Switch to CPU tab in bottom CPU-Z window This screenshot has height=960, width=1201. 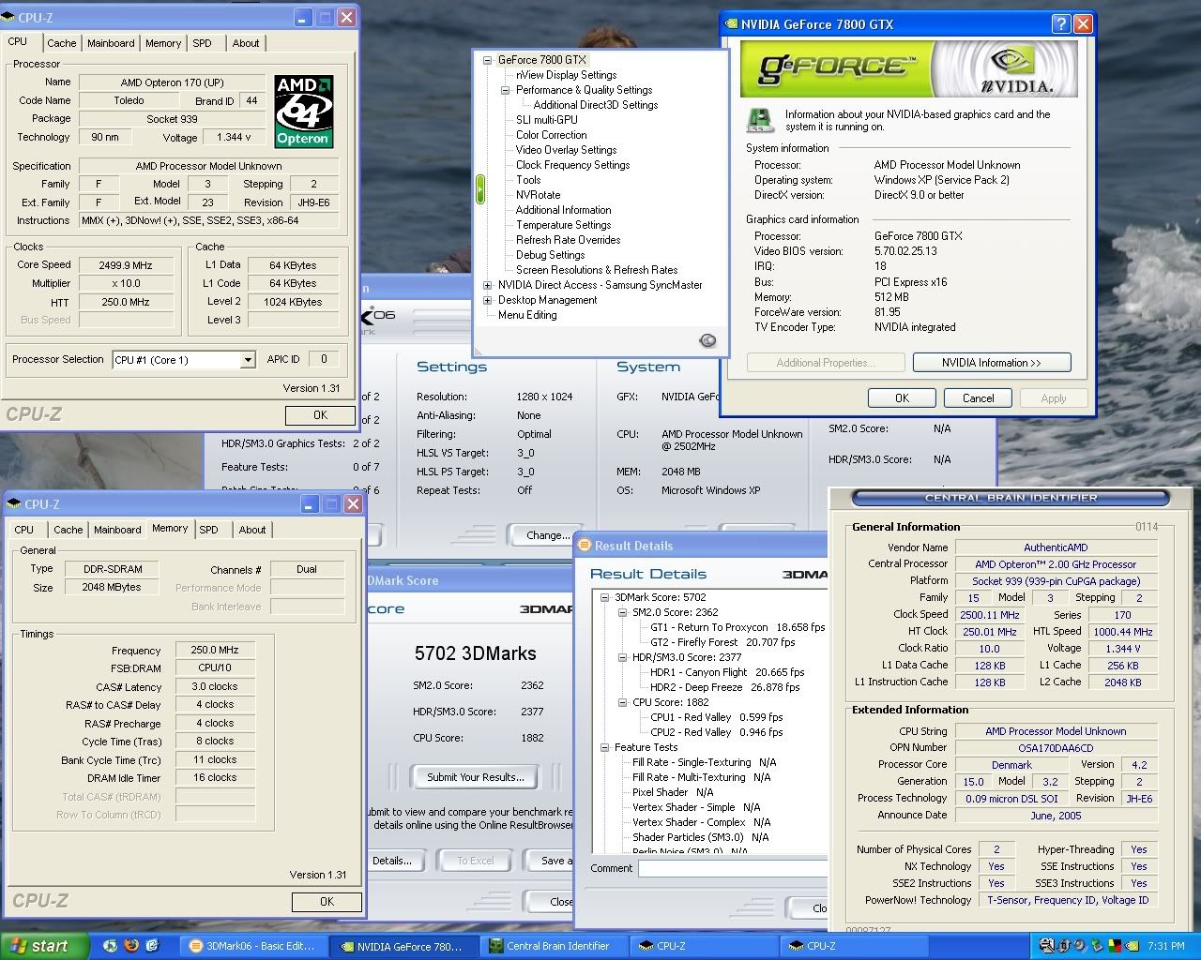click(x=24, y=530)
